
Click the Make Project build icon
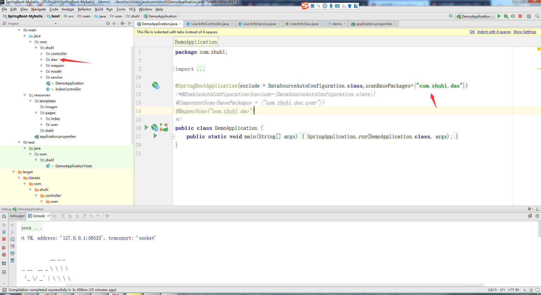click(451, 16)
